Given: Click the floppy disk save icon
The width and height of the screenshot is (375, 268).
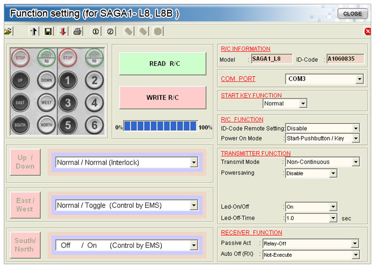Looking at the screenshot, I should pyautogui.click(x=48, y=32).
